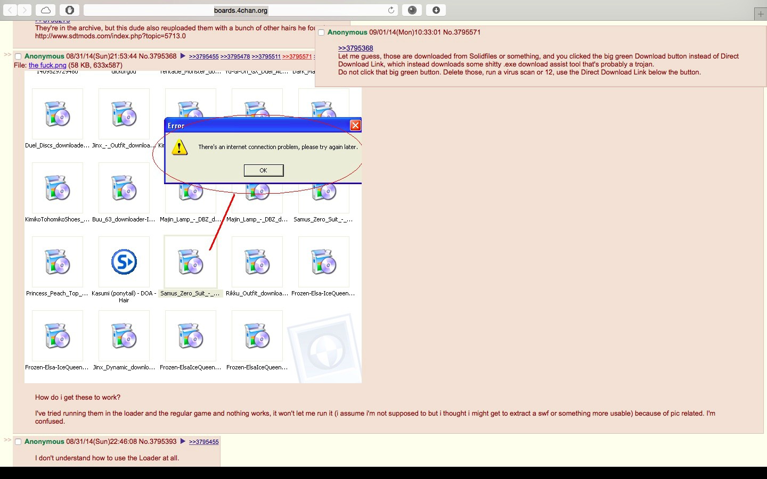767x479 pixels.
Task: Open a new tab with the plus button
Action: click(x=760, y=14)
